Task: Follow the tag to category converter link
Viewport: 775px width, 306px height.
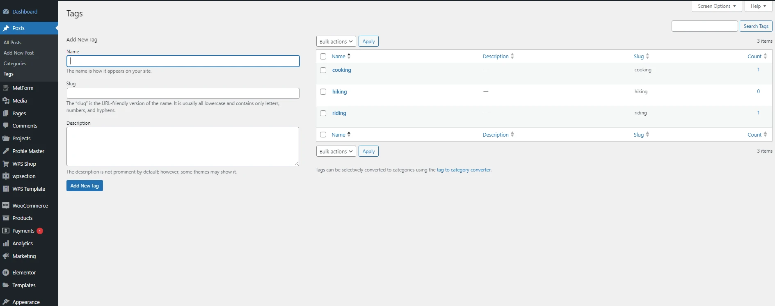Action: tap(464, 170)
